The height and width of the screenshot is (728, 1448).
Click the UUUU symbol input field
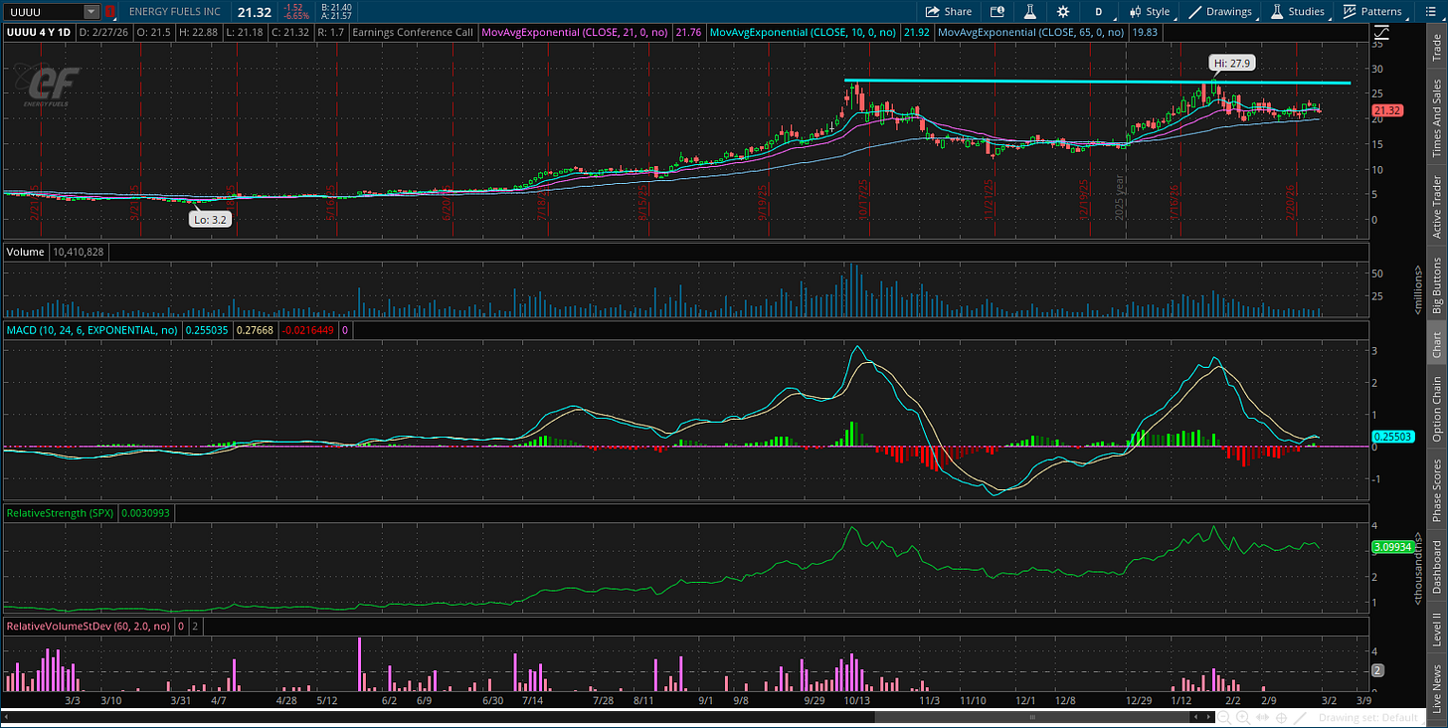pos(43,12)
